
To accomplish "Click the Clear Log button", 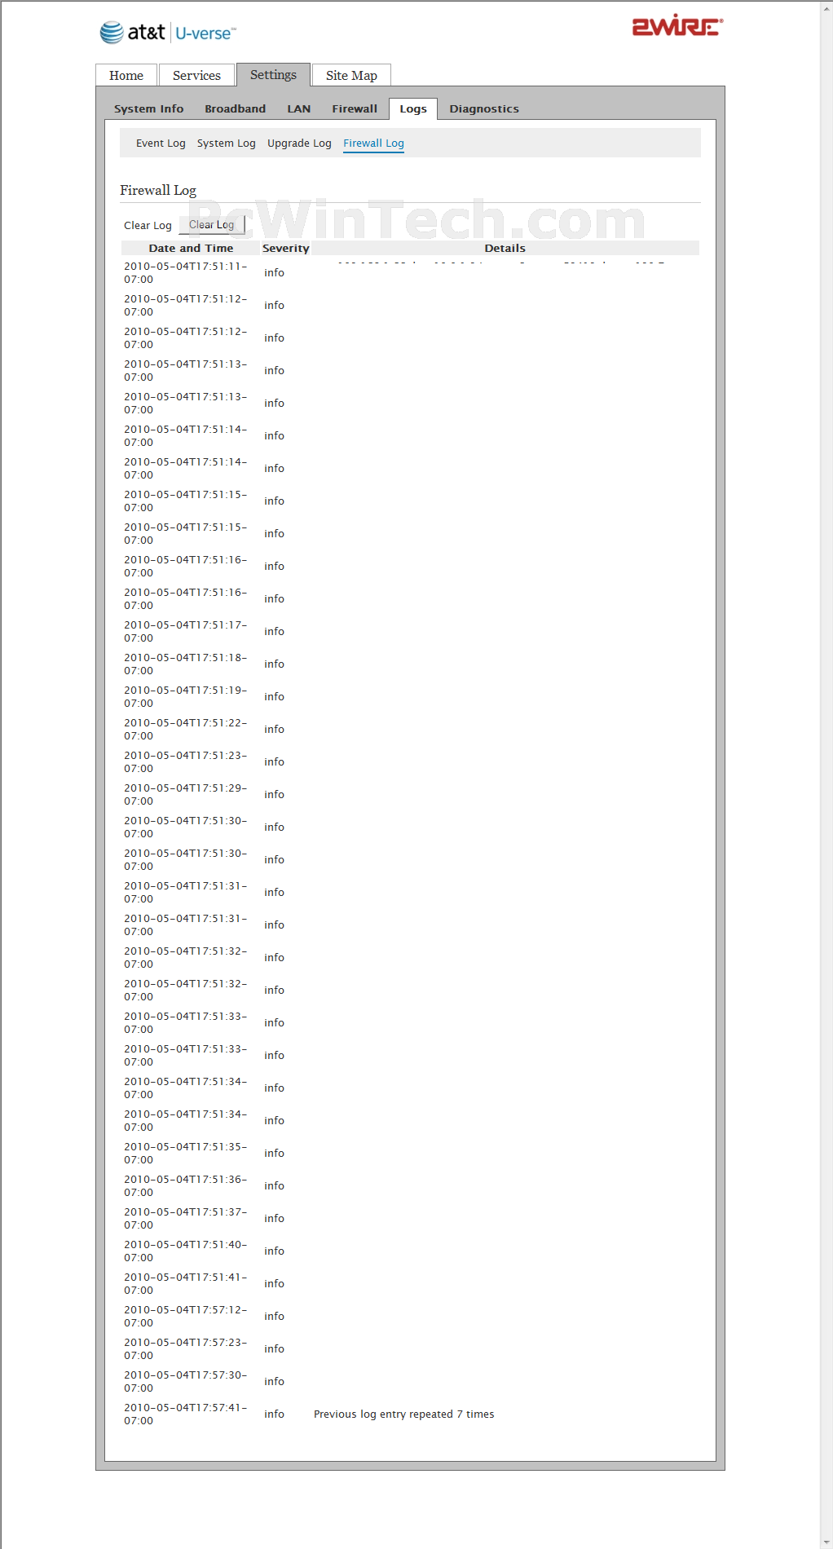I will coord(212,225).
